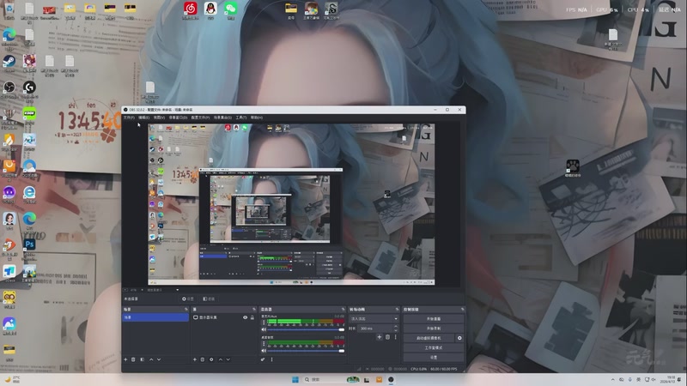Click source Properties button in source toolbar
Screen dimensions: 687x386
coord(188,299)
